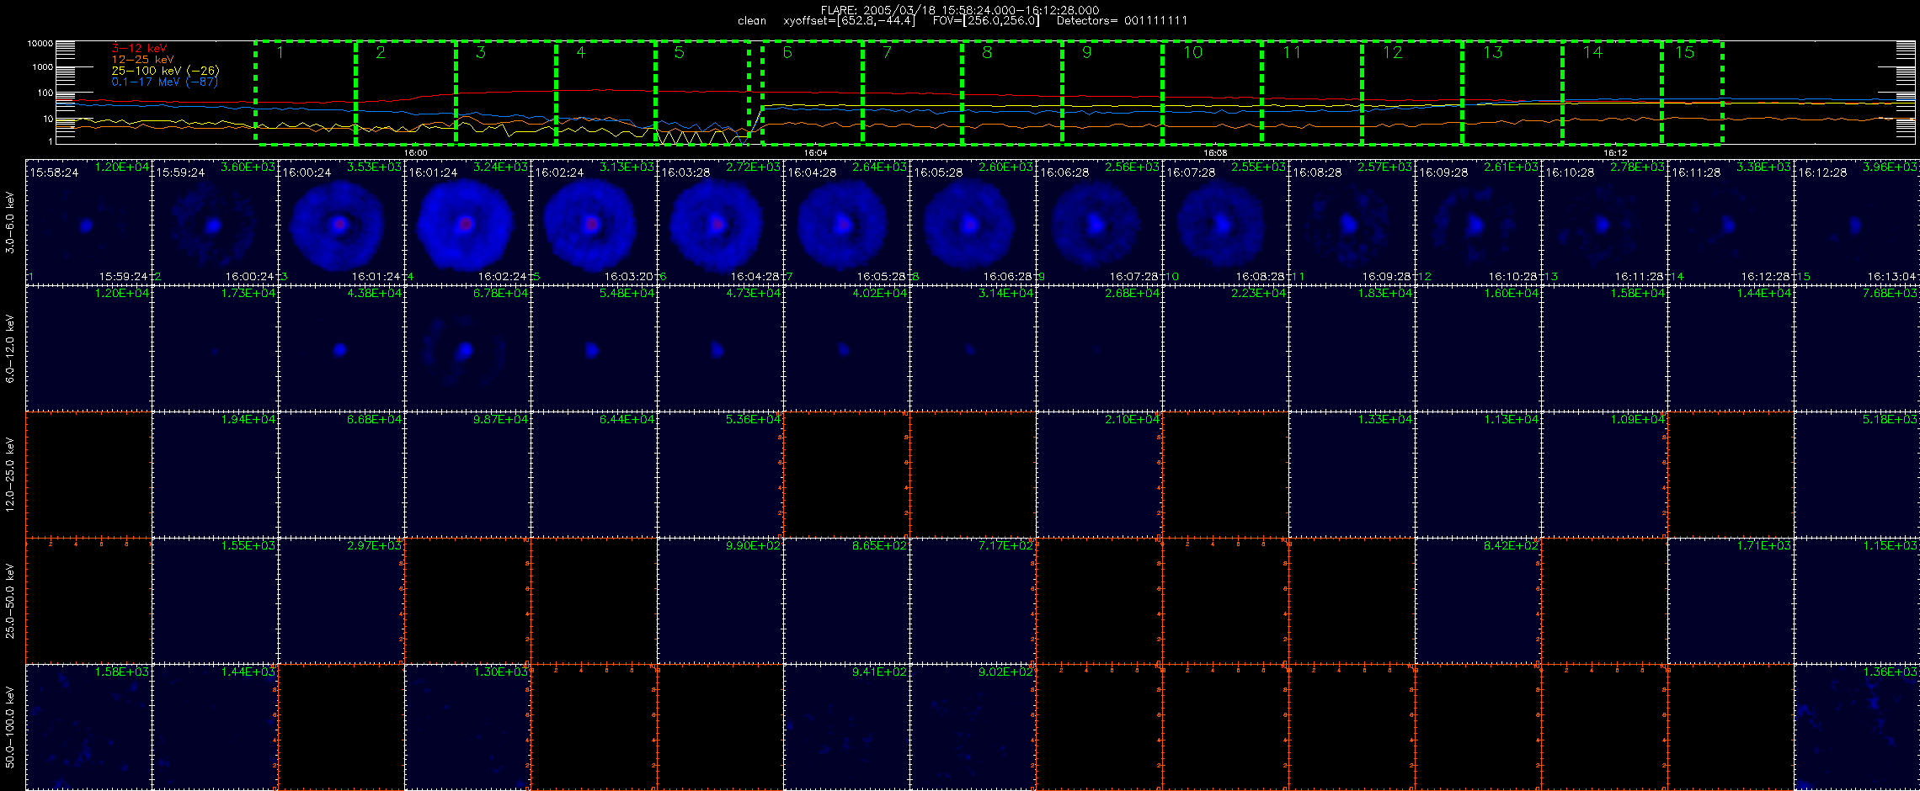Choose interval 8 on the light curve

tap(1013, 93)
